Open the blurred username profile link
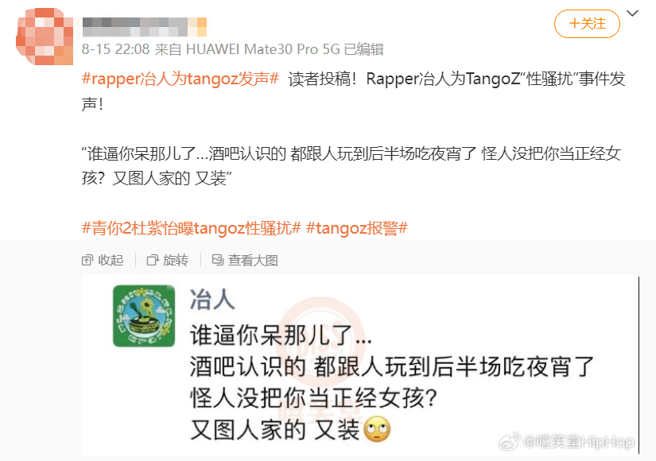This screenshot has width=656, height=461. coord(145,27)
